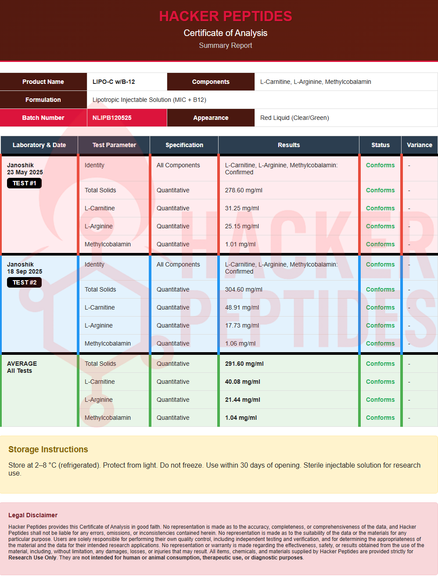Image resolution: width=438 pixels, height=577 pixels.
Task: Click the Laboratory & Date column header
Action: tap(39, 145)
